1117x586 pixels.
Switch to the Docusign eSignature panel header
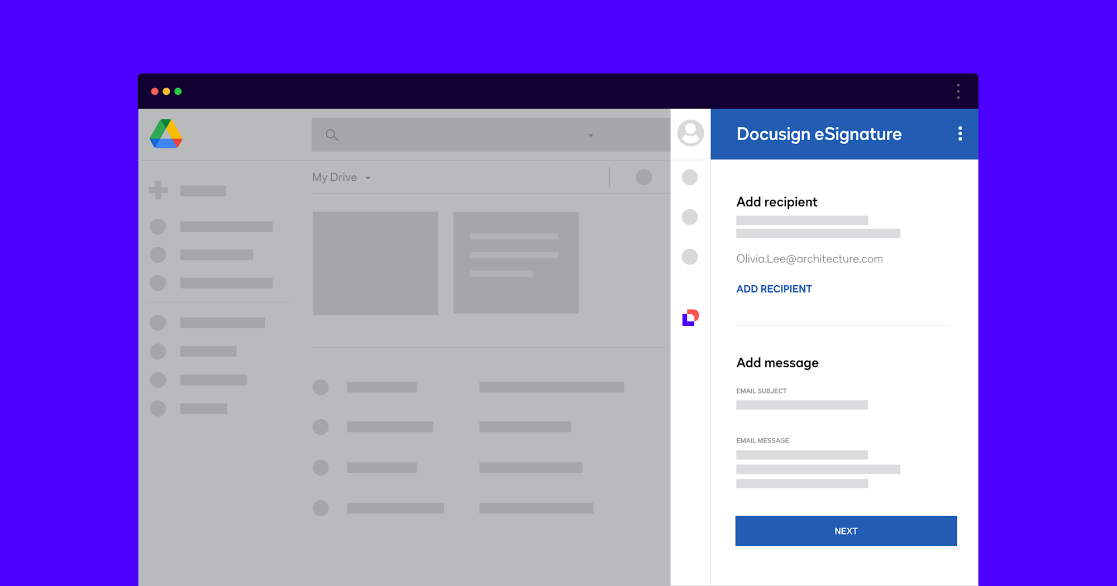pyautogui.click(x=819, y=134)
